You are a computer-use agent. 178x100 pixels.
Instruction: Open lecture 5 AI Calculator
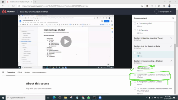click(x=143, y=30)
